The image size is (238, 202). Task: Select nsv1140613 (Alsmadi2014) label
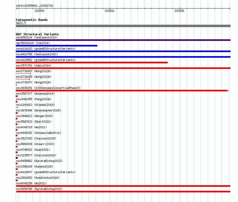pyautogui.click(x=35, y=105)
